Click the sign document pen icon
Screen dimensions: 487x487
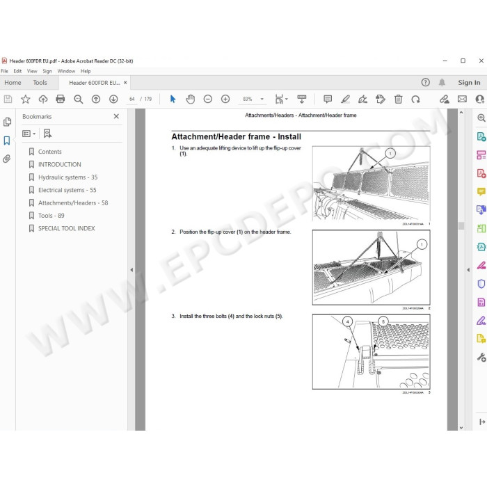coord(362,99)
